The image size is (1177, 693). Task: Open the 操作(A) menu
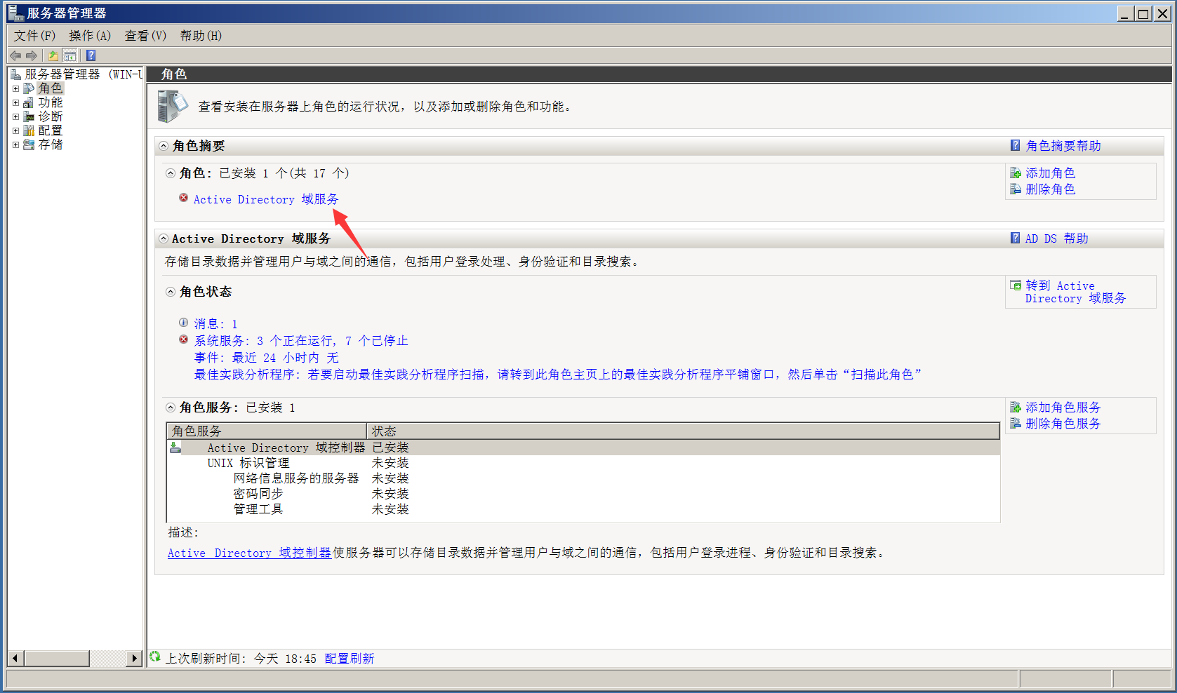(x=90, y=36)
